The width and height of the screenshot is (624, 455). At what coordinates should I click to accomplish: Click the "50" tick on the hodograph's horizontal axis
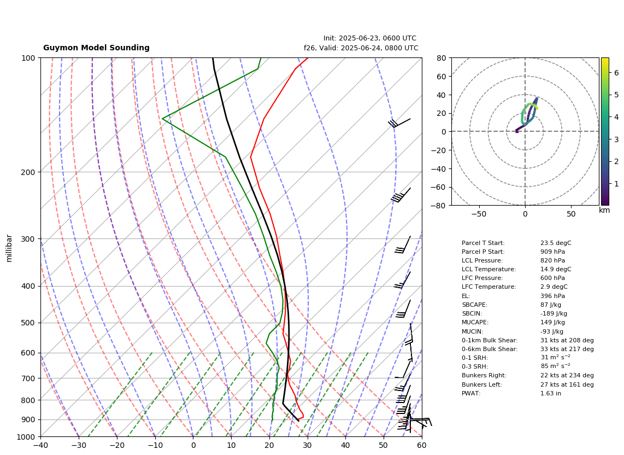tap(571, 214)
